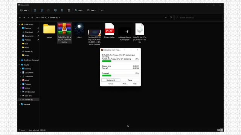This screenshot has width=241, height=135.
Task: Open the New dropdown button
Action: pyautogui.click(x=24, y=10)
